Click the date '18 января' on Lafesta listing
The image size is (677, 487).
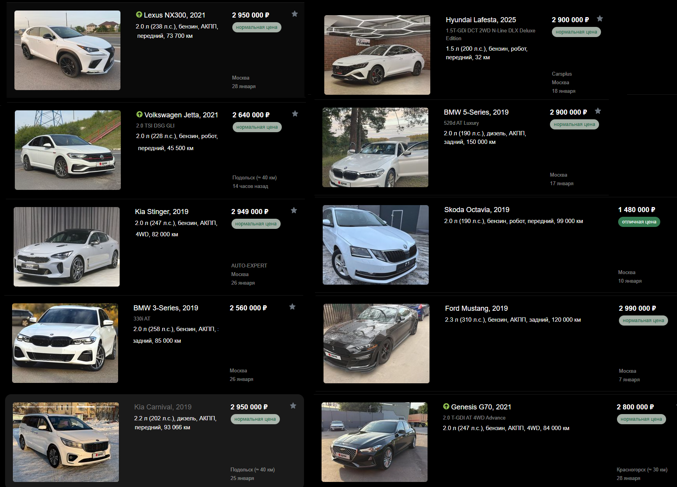(564, 91)
